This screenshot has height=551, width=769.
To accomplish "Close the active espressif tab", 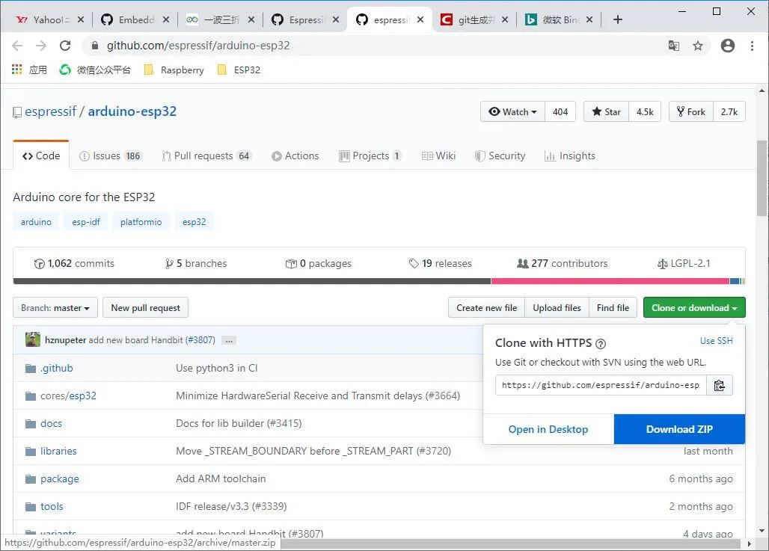I will (x=420, y=19).
